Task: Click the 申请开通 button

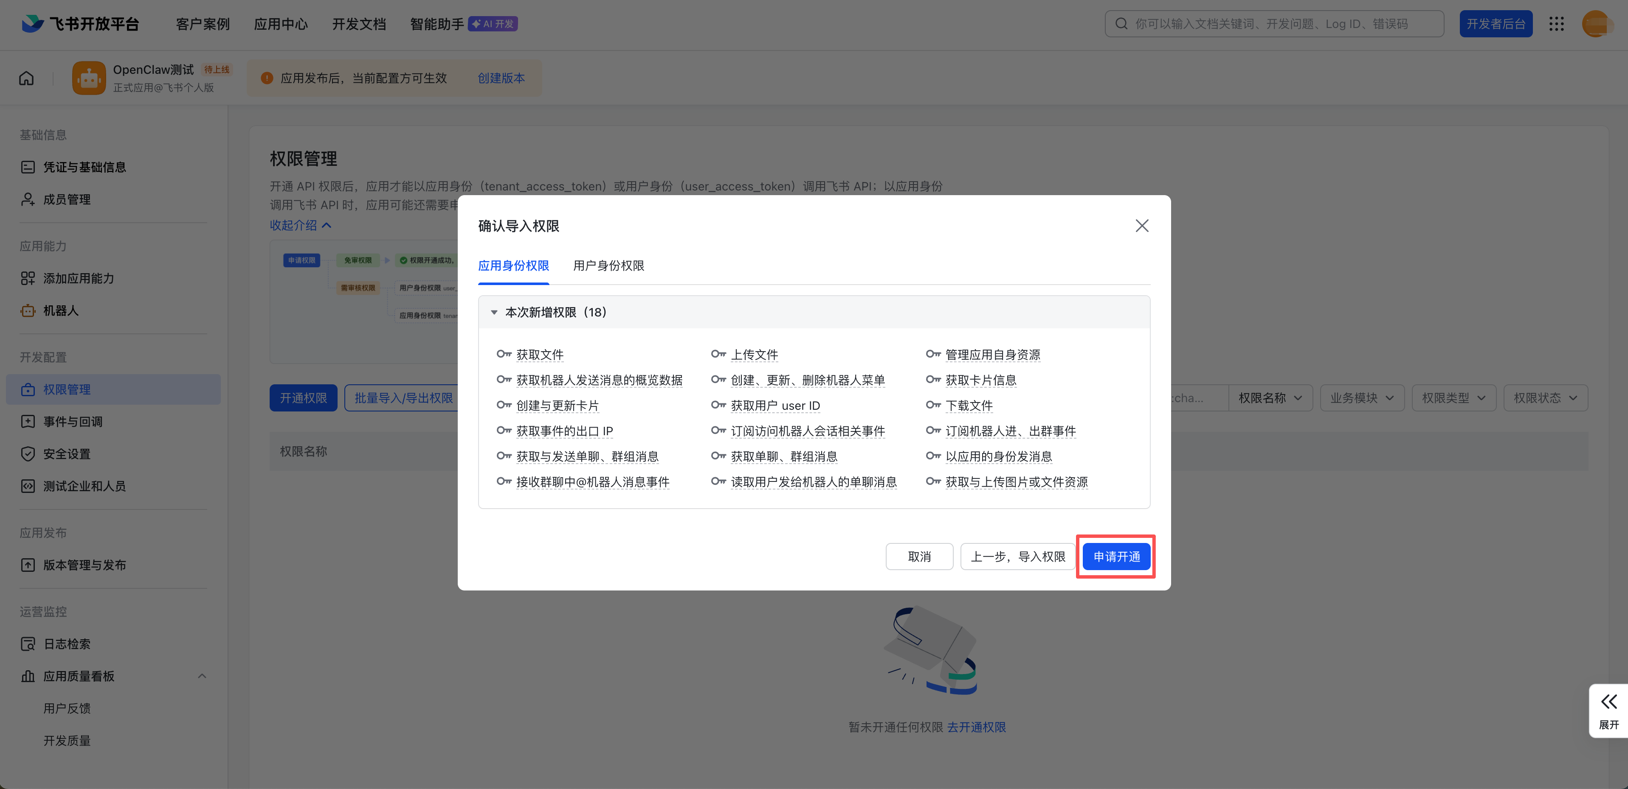Action: tap(1116, 557)
